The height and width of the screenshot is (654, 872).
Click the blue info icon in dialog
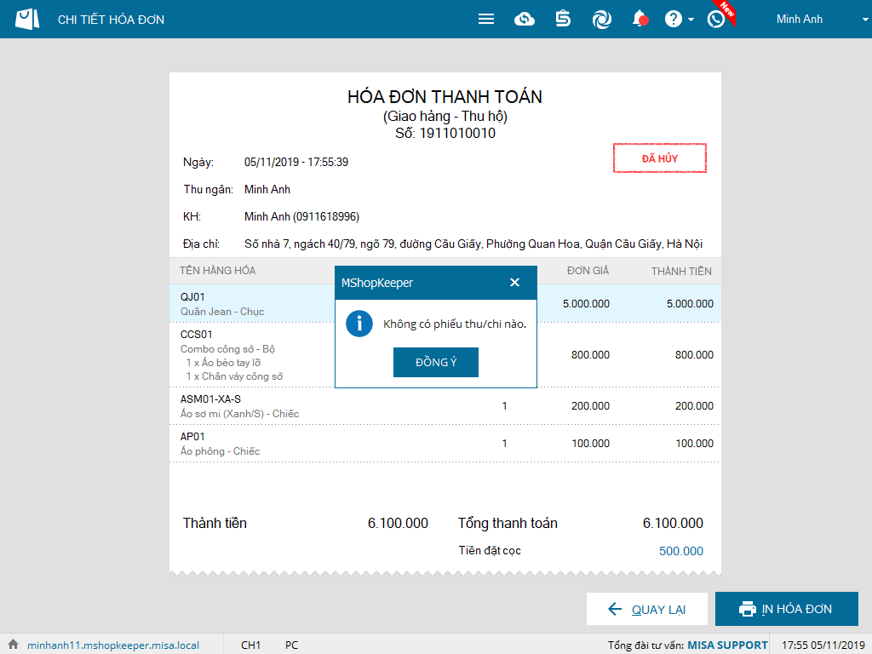coord(359,324)
